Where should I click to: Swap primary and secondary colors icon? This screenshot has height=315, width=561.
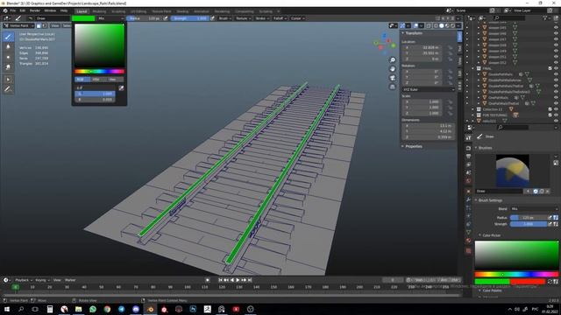pos(550,282)
